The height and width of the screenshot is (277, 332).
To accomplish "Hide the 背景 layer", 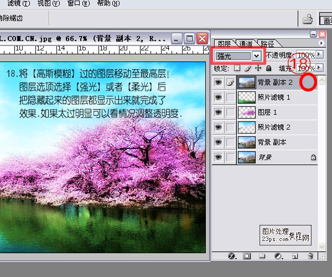I will [x=219, y=157].
